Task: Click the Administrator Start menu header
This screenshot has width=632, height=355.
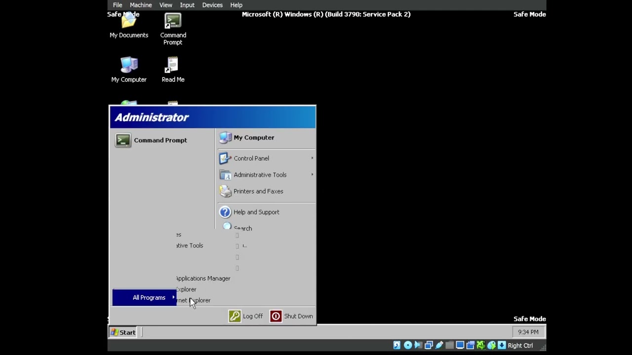Action: [212, 117]
